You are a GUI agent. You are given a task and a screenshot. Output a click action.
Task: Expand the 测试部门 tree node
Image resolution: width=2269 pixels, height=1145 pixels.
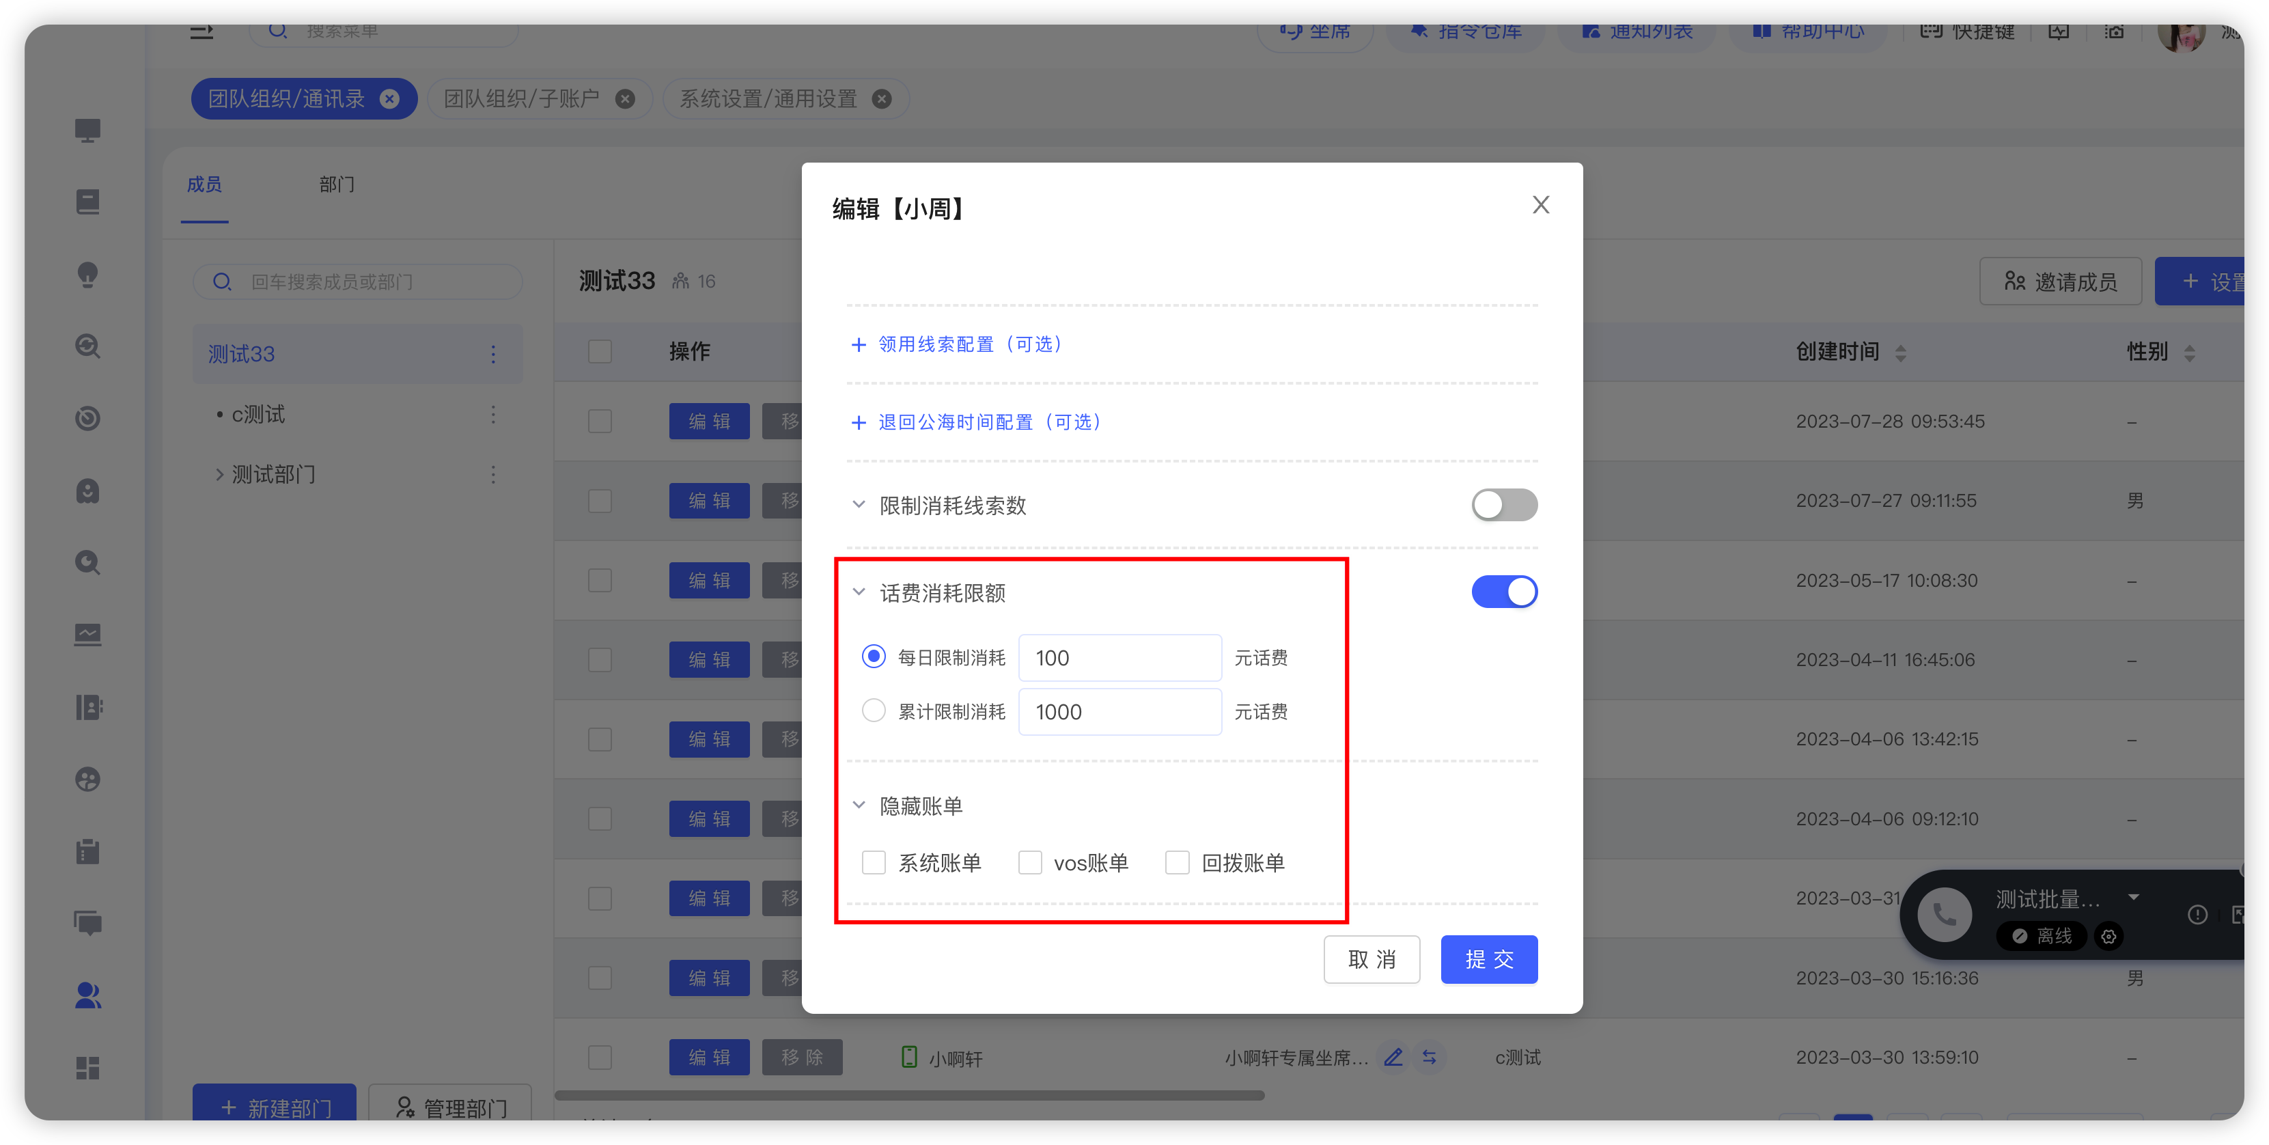(x=219, y=475)
